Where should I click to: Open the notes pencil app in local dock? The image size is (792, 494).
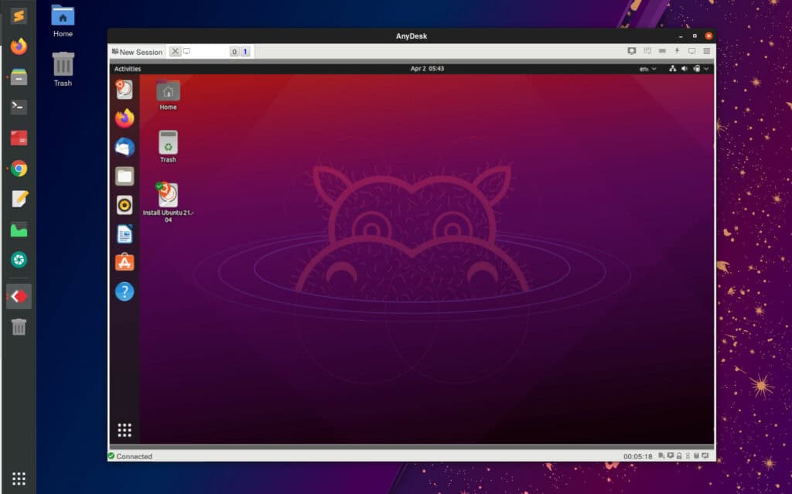(x=19, y=199)
